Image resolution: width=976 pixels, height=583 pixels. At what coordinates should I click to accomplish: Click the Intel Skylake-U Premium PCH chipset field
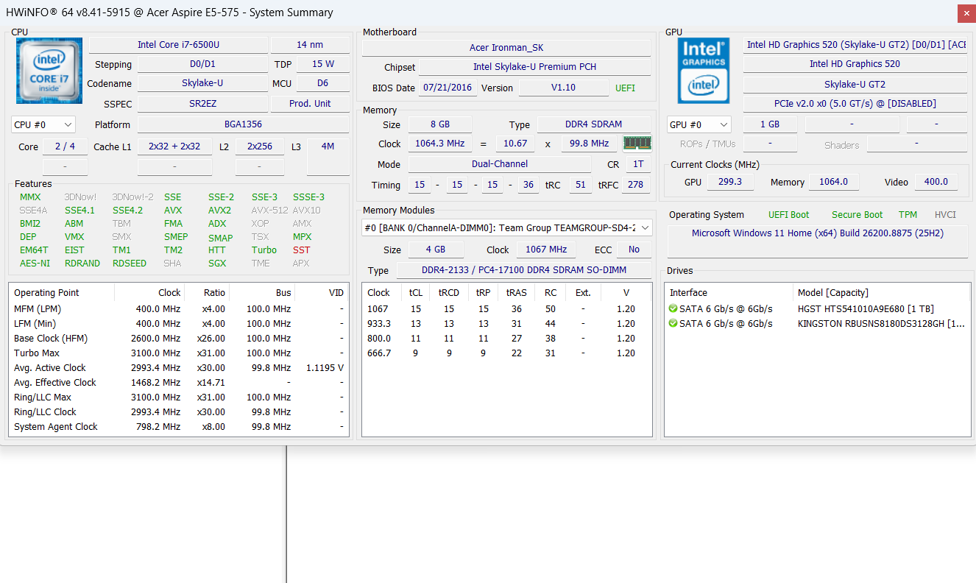[535, 67]
